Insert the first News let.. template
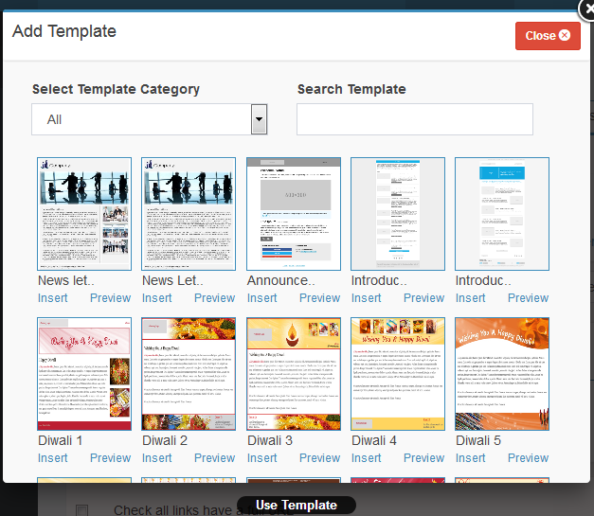This screenshot has width=594, height=516. (x=53, y=298)
